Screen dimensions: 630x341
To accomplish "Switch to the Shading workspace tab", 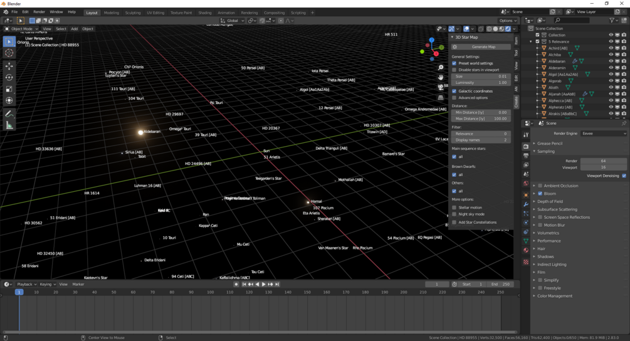I will coord(204,13).
